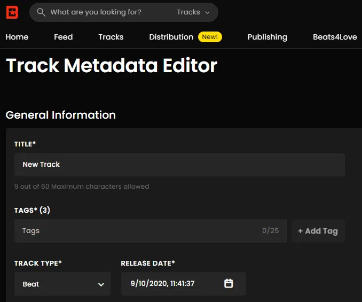
Task: Go to the Home menu item
Action: pos(17,37)
